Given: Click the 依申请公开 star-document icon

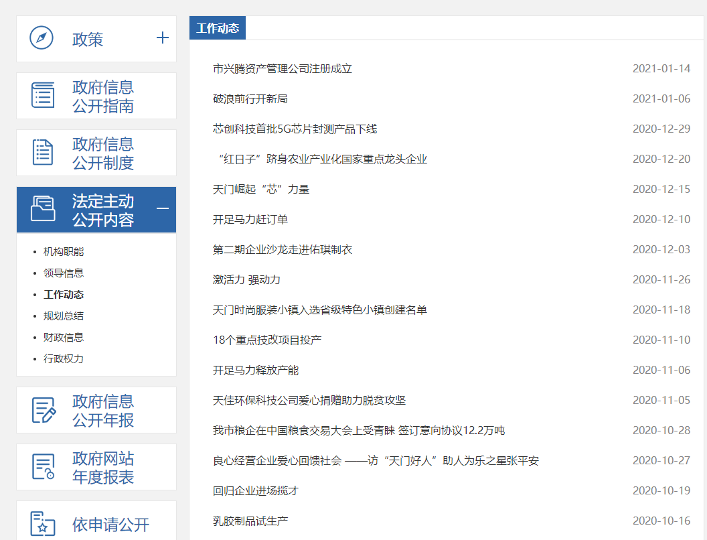Looking at the screenshot, I should click(x=44, y=523).
